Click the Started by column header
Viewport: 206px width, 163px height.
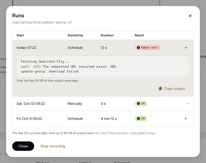point(75,35)
